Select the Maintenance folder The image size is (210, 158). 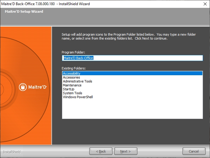(72, 85)
